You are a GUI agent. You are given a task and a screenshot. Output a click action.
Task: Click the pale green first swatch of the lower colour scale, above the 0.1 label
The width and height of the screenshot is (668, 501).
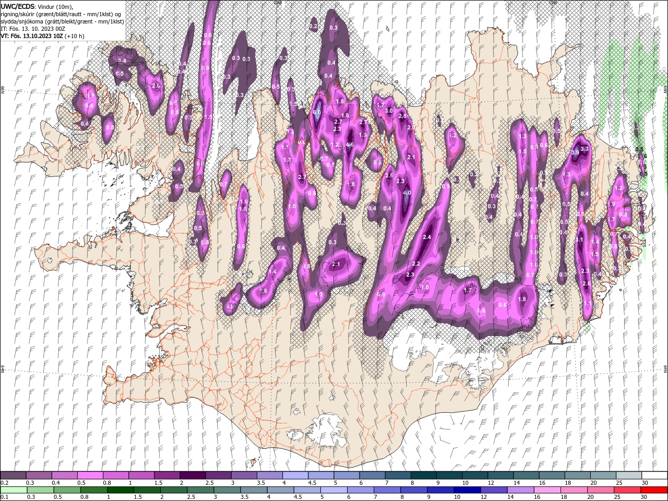click(x=14, y=490)
